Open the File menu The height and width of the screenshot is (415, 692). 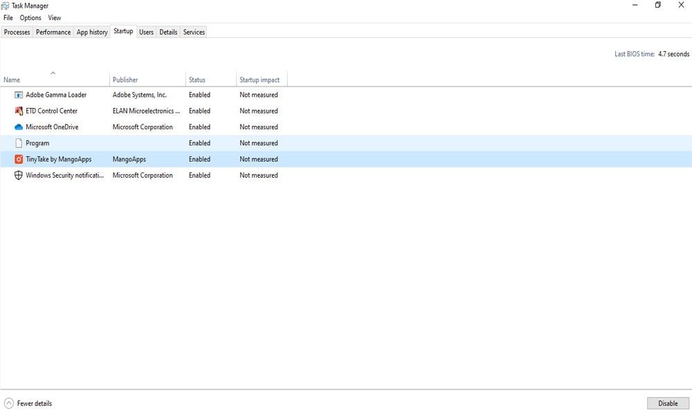[x=8, y=18]
